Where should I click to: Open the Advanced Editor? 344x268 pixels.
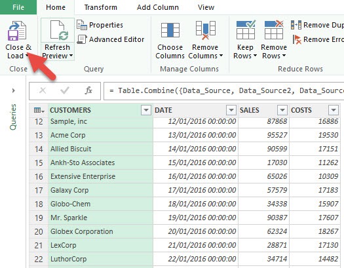(x=111, y=39)
